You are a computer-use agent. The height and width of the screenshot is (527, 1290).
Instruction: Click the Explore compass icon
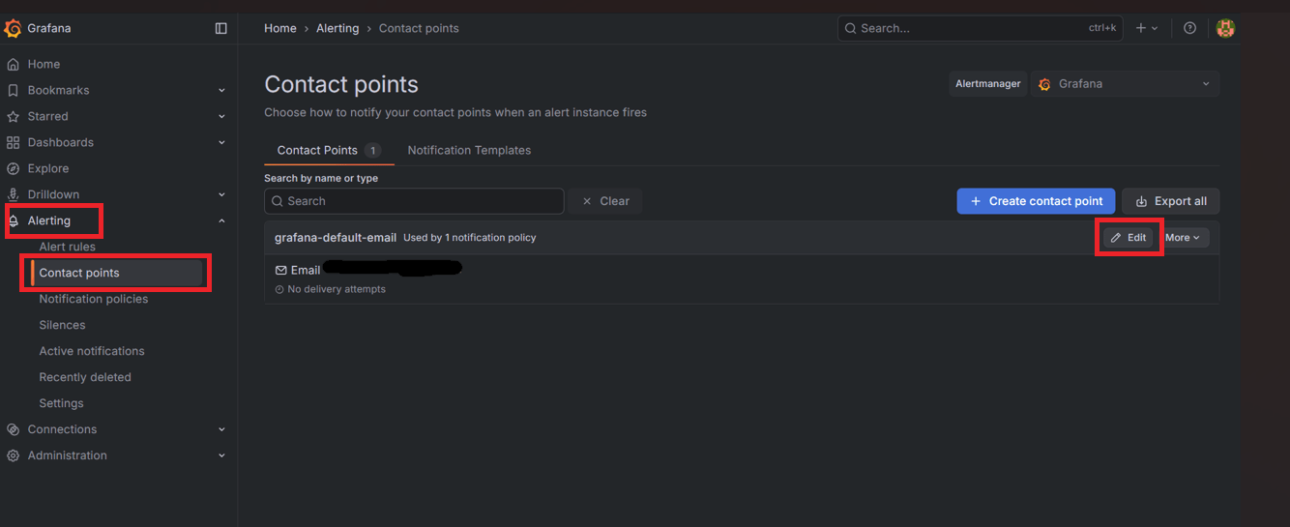13,168
